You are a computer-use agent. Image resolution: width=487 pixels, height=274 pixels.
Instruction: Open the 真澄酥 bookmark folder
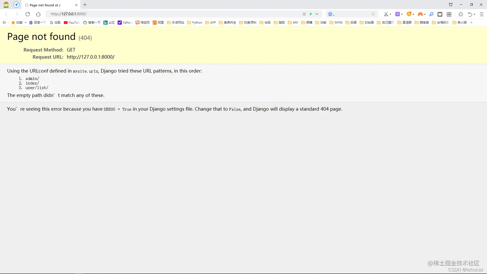(x=405, y=23)
